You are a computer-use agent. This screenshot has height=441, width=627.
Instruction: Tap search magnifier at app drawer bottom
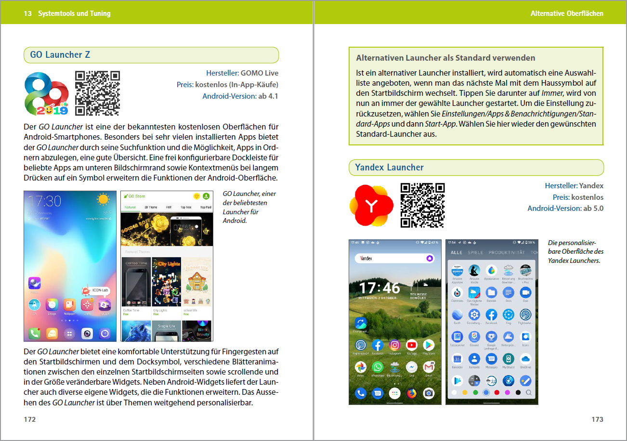click(529, 392)
